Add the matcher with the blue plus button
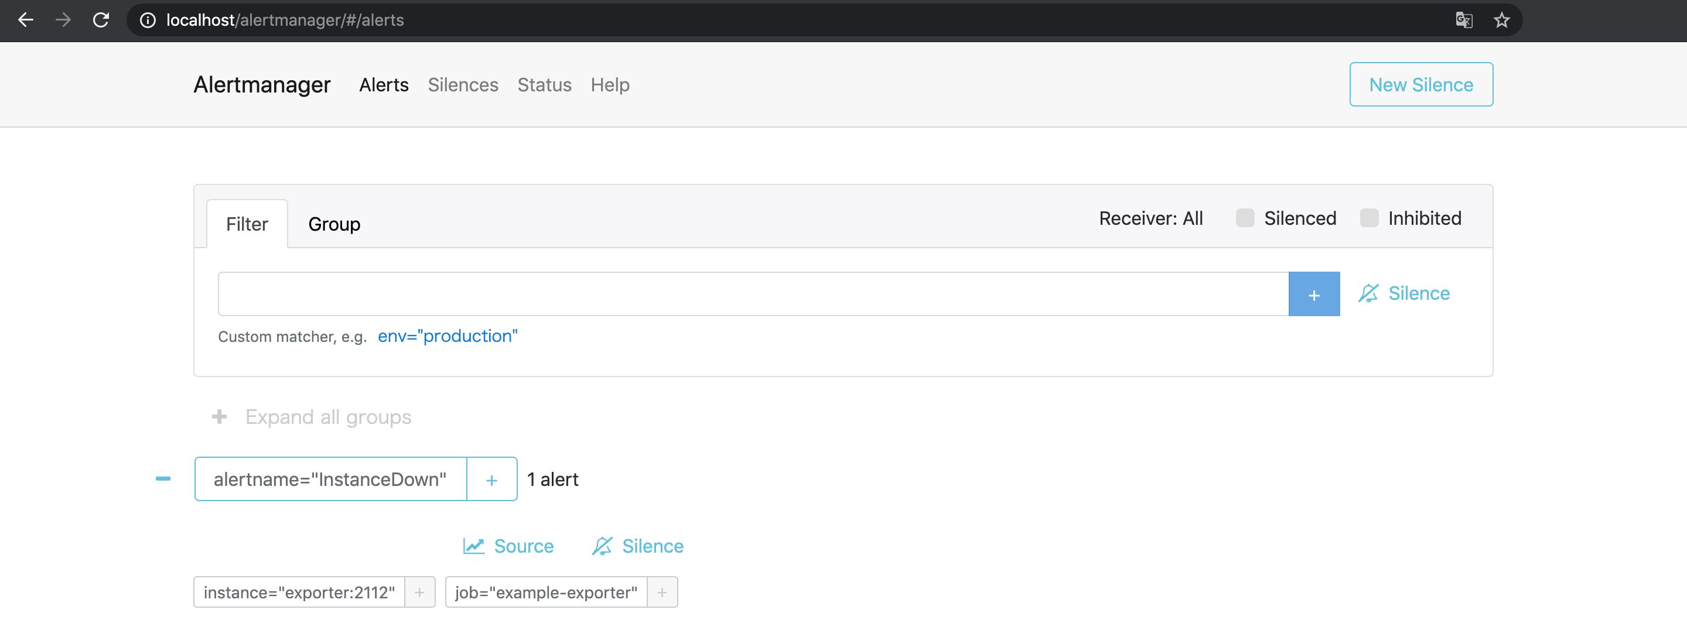Screen dimensions: 1687x620 point(1314,294)
